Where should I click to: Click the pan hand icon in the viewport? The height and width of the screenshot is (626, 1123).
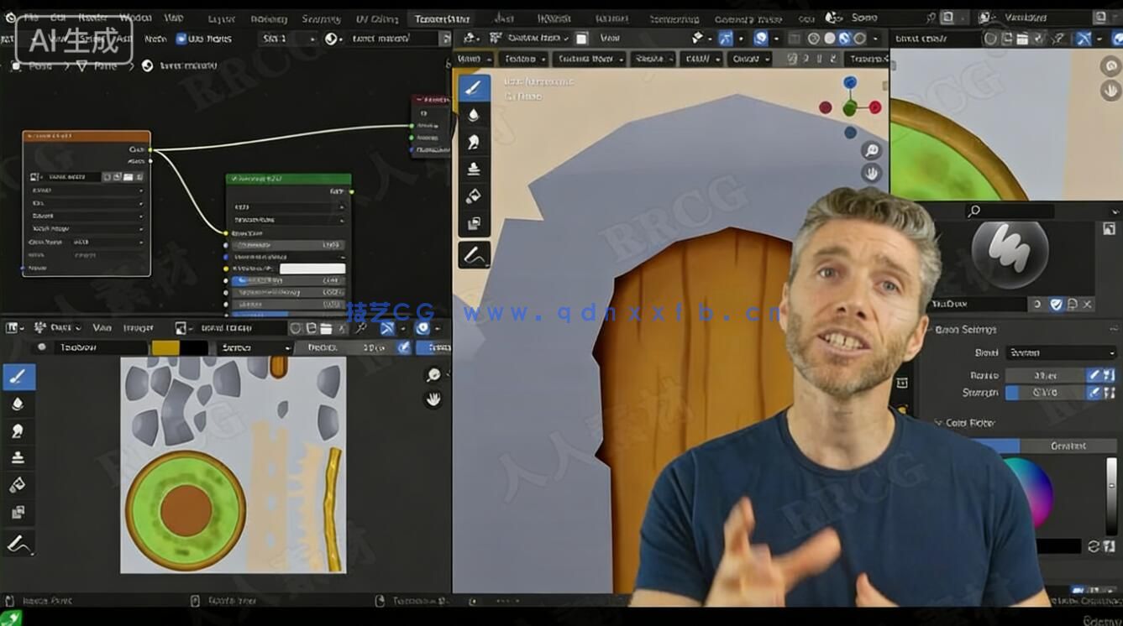871,173
